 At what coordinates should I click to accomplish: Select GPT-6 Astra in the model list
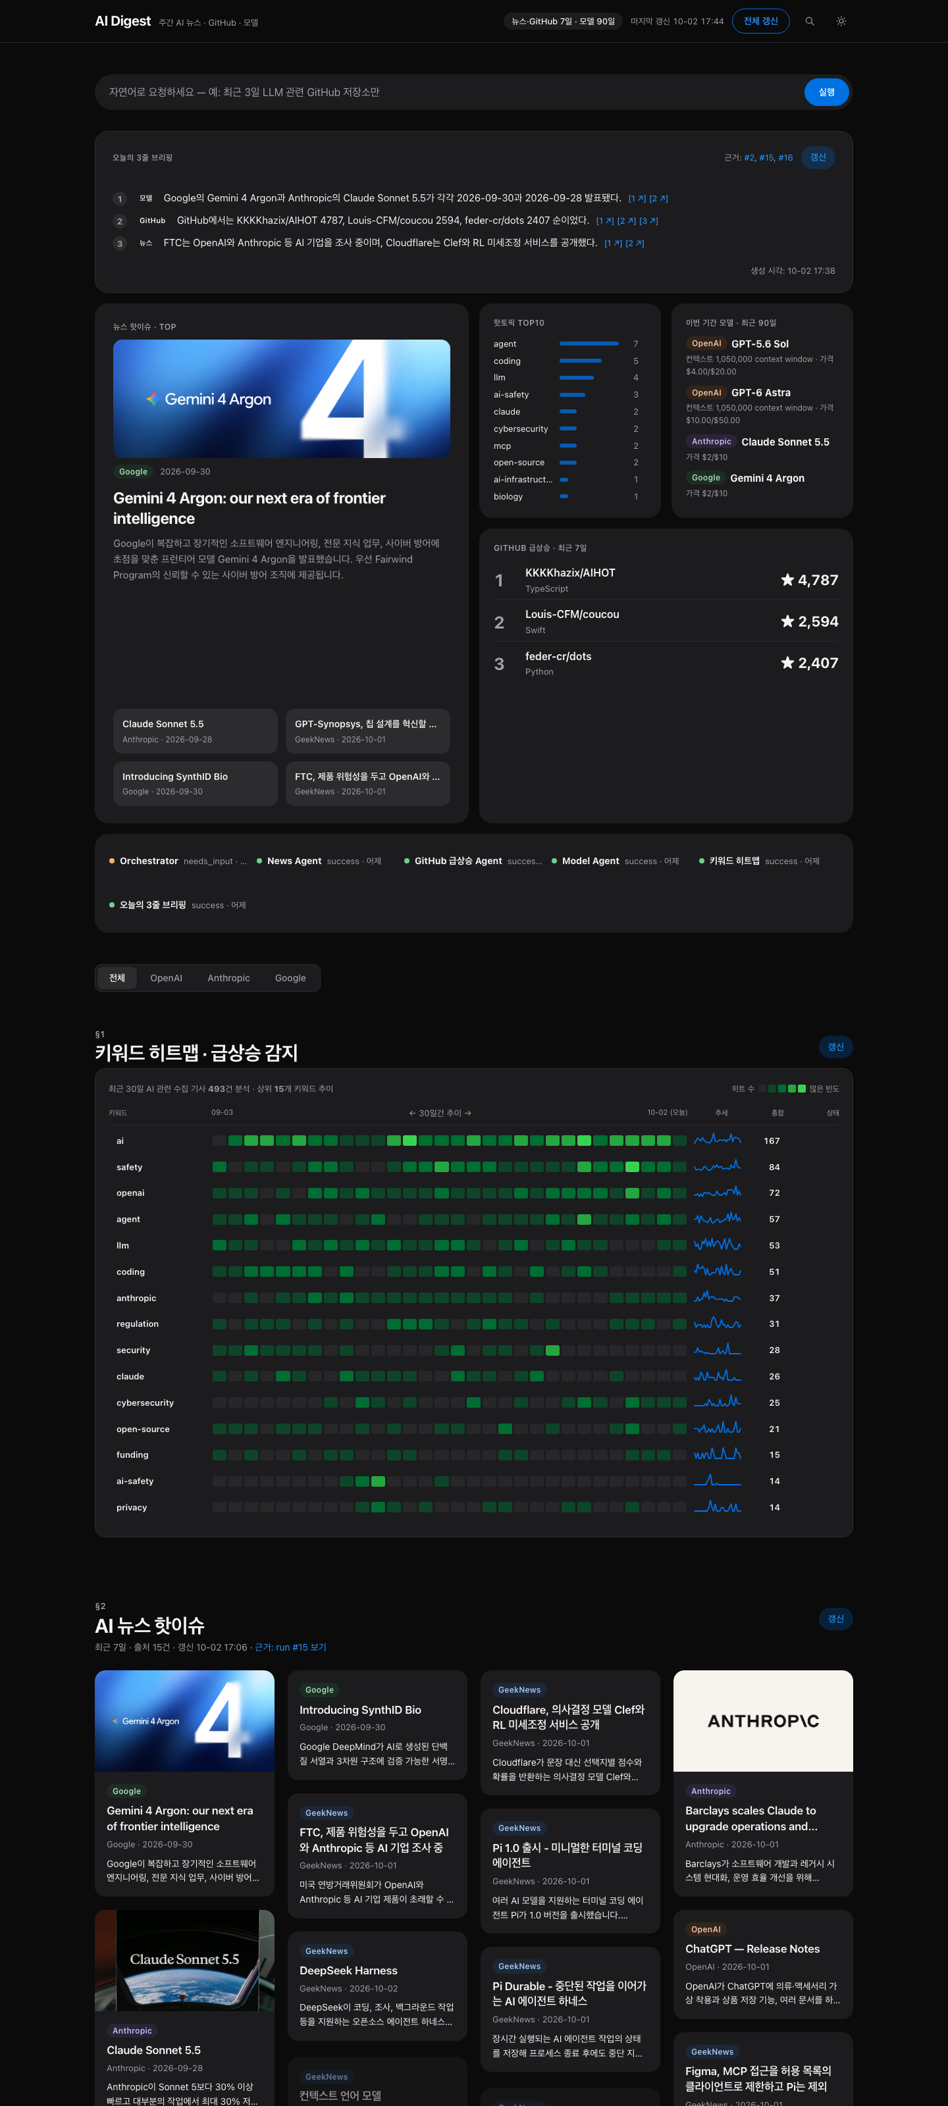760,394
